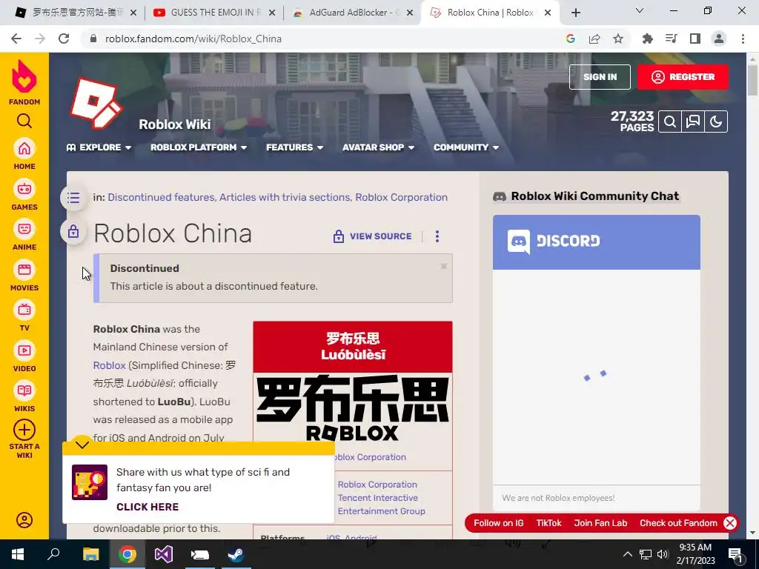
Task: Click Follow on IG link
Action: pyautogui.click(x=499, y=523)
